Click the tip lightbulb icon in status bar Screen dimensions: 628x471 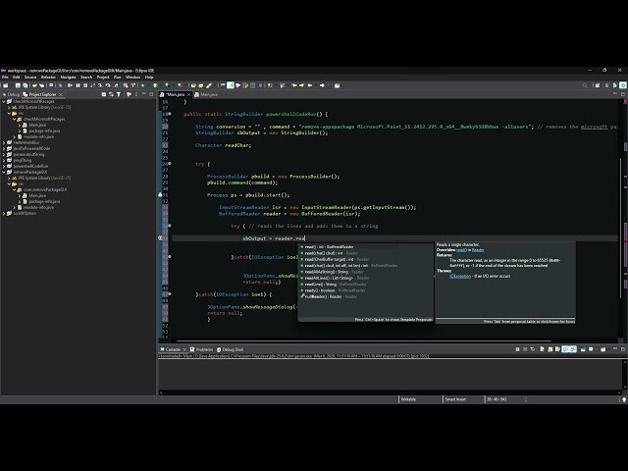624,399
